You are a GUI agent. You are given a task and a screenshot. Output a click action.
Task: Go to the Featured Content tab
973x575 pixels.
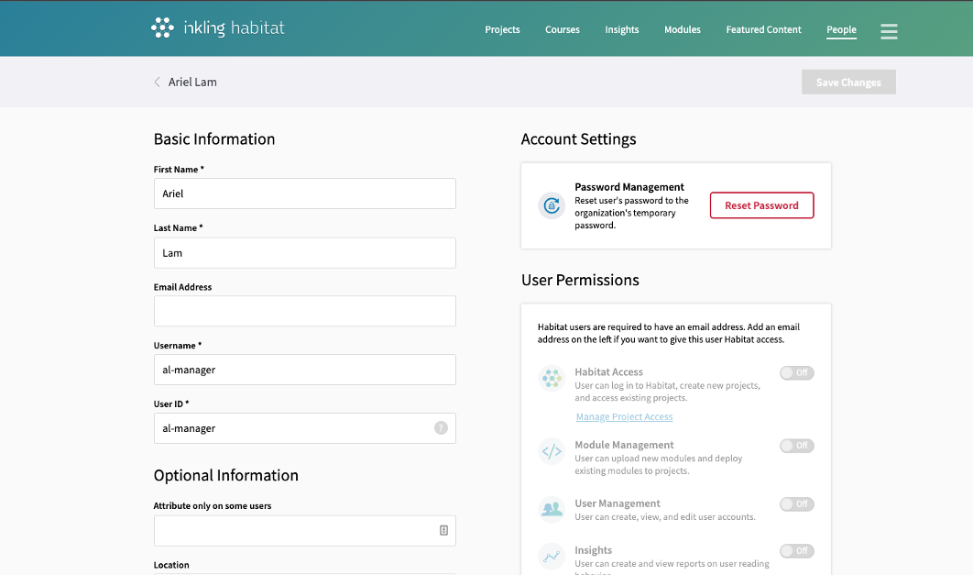pos(763,30)
